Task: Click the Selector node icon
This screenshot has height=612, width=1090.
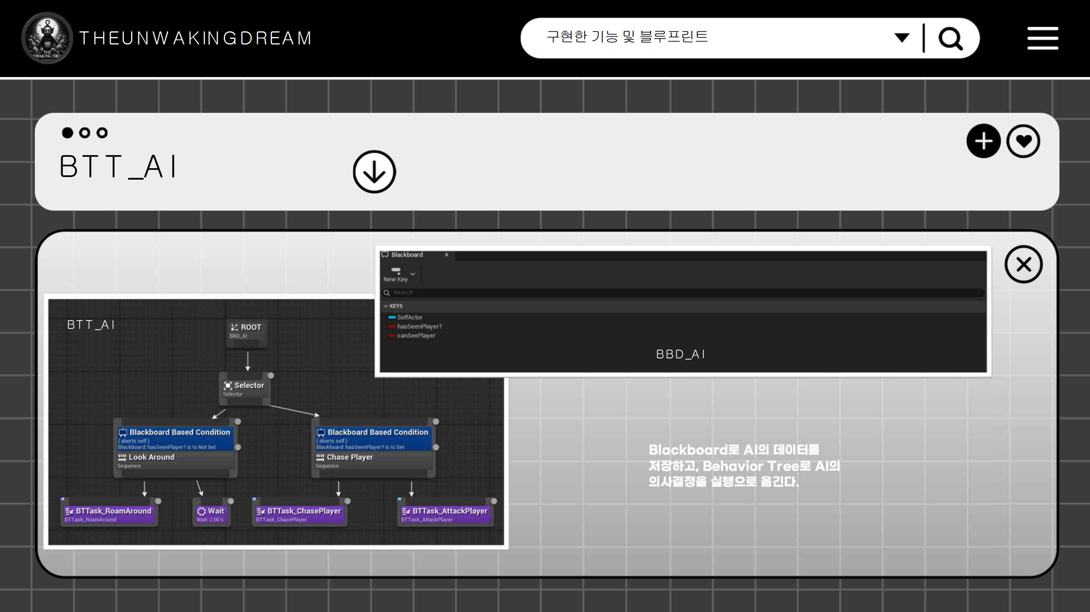Action: point(228,386)
